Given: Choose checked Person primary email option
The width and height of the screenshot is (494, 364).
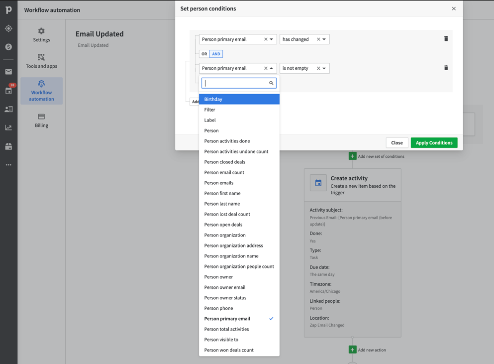Looking at the screenshot, I should coord(239,318).
